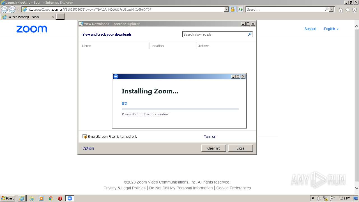Click the page scrollbar down arrow

point(356,189)
